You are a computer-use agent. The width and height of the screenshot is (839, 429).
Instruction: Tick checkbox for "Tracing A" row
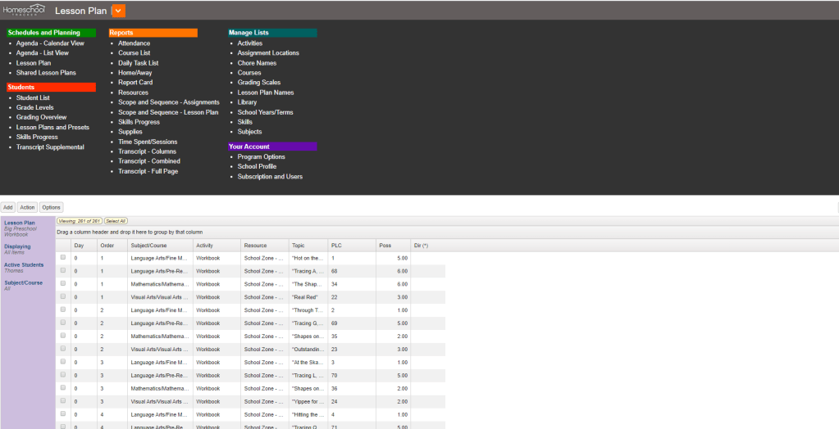coord(63,271)
